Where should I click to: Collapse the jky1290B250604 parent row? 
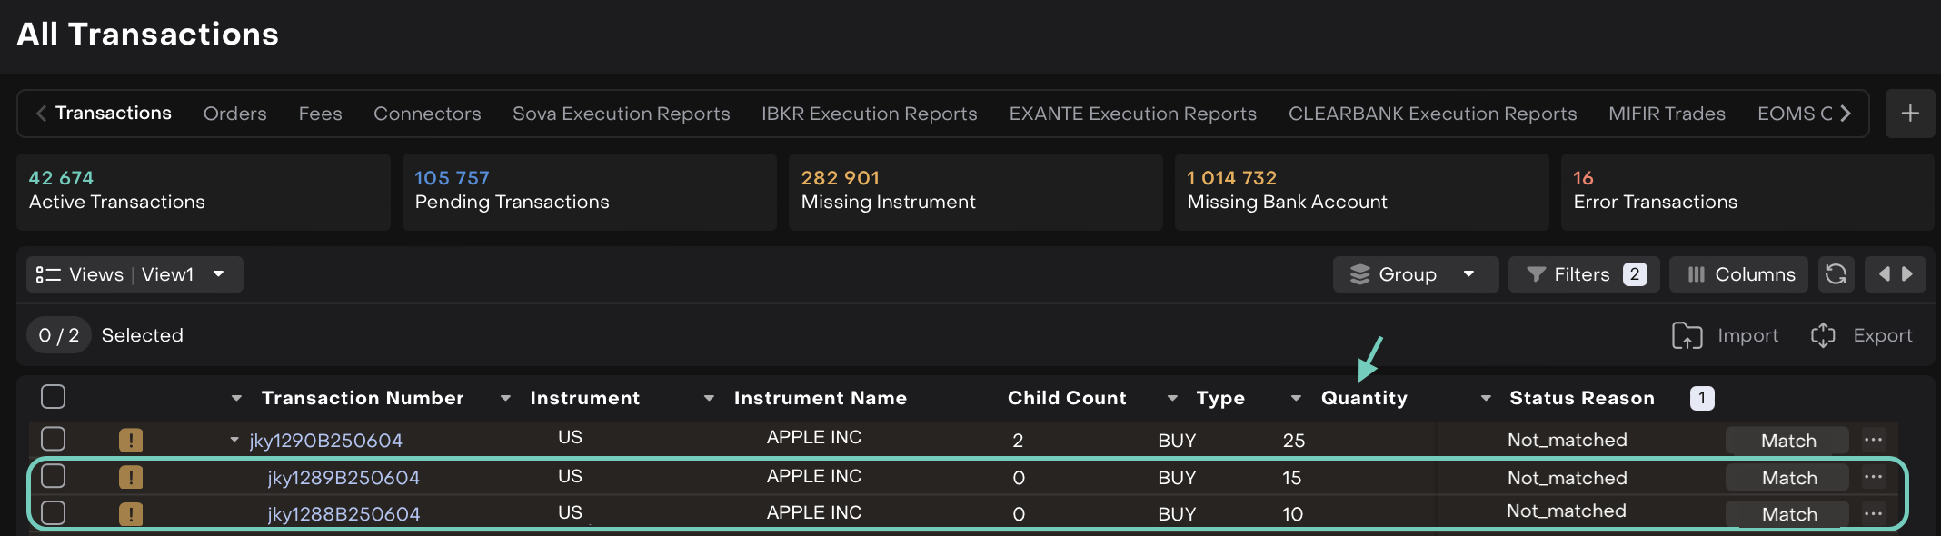click(234, 441)
